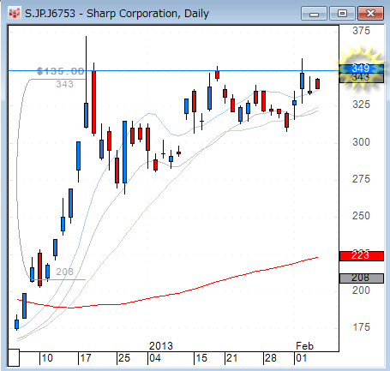Click the 343 high annotation near arc
The image size is (390, 371).
tap(64, 84)
